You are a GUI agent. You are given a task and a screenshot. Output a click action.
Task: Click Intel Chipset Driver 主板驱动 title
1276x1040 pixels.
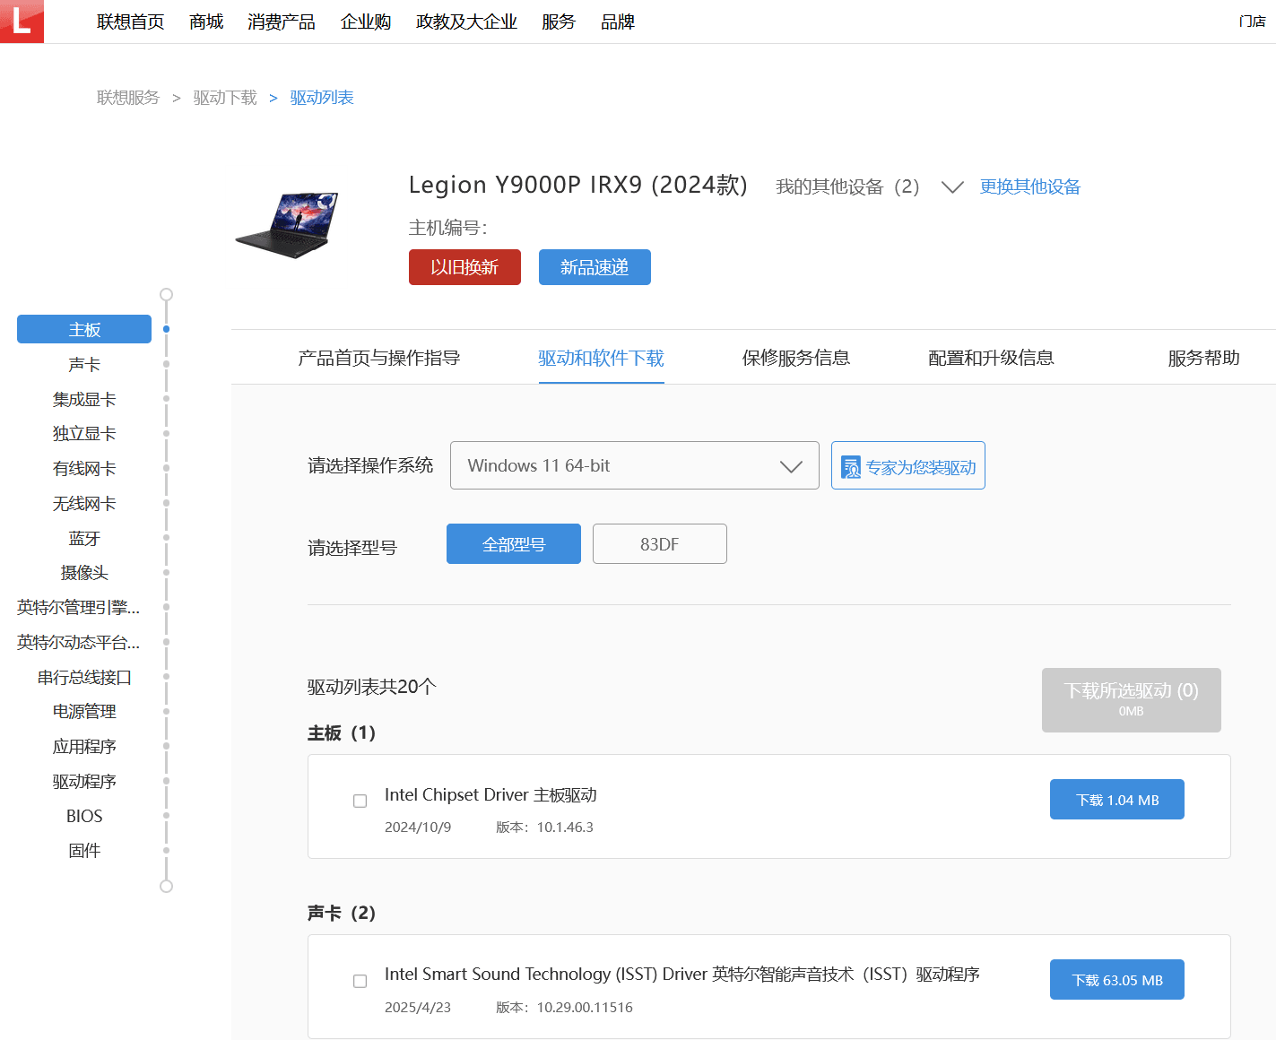point(490,794)
